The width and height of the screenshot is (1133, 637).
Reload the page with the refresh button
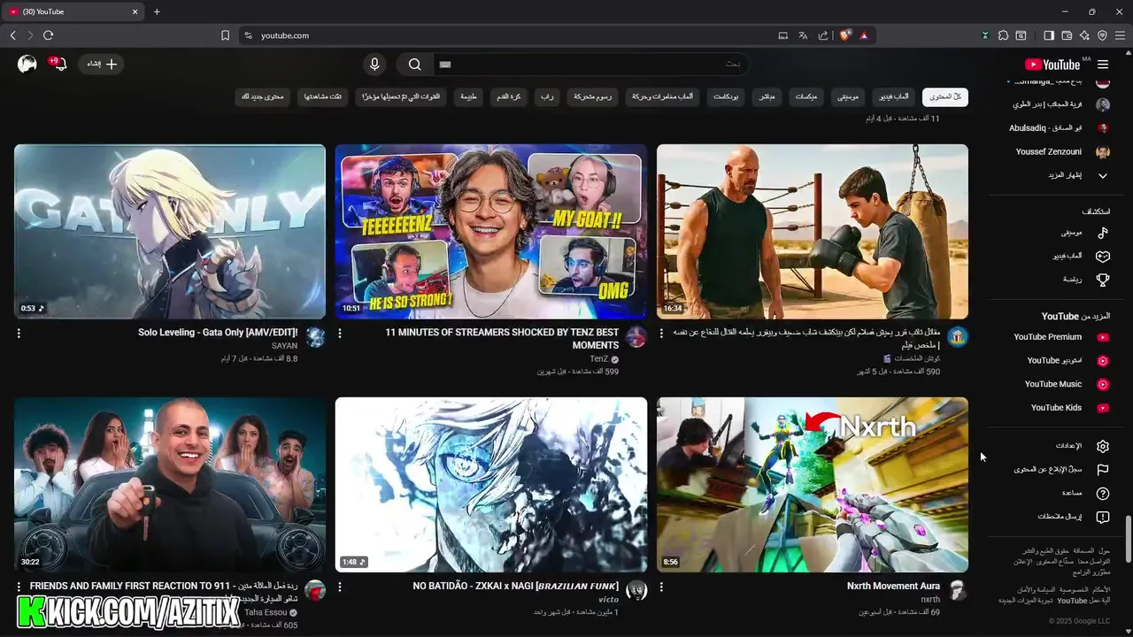[x=48, y=35]
